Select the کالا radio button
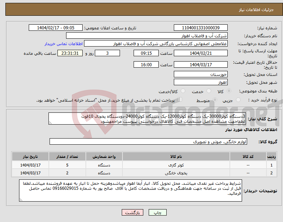 229,91
